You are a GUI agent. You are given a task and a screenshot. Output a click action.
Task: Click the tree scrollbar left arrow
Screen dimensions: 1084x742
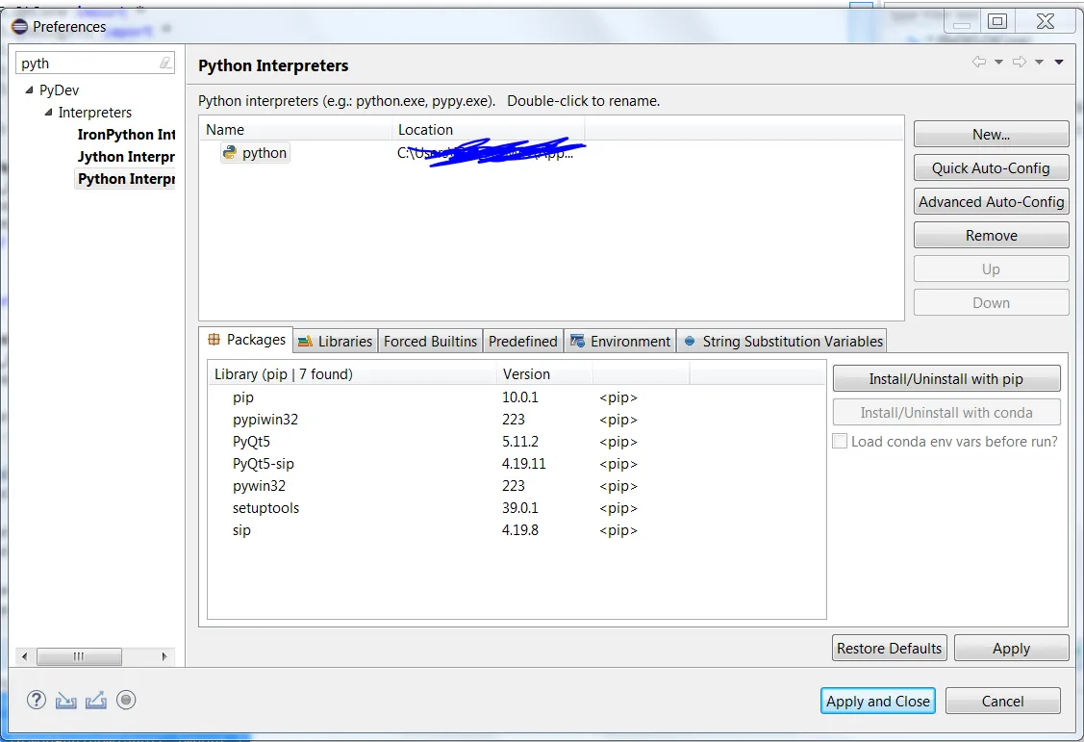[x=24, y=656]
